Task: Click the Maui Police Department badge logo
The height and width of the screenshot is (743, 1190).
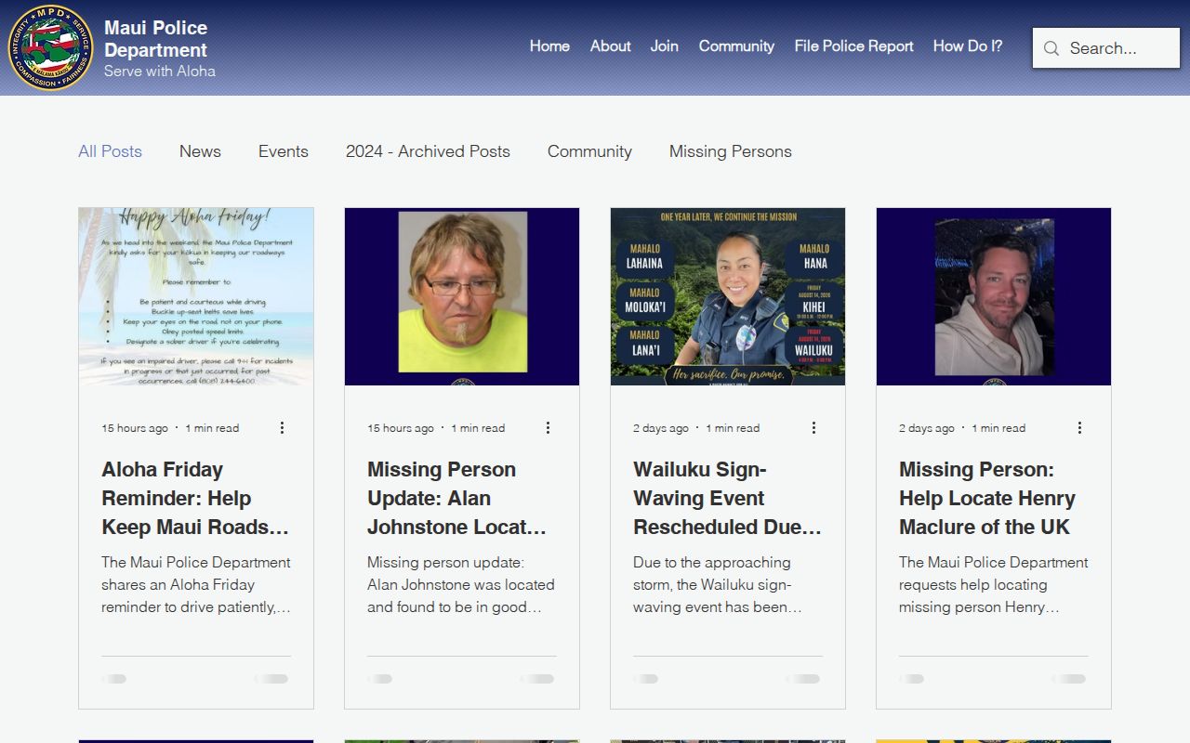Action: (50, 47)
